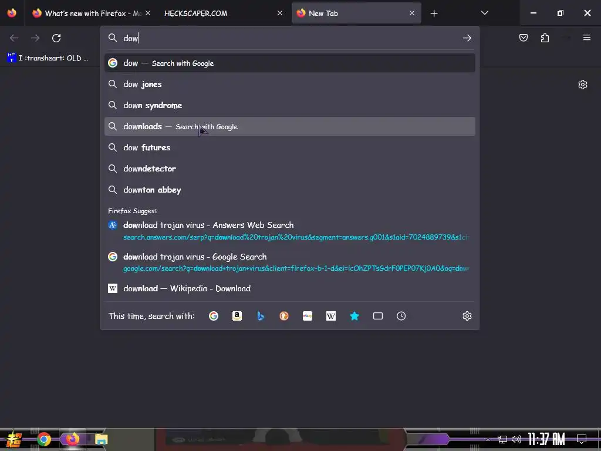Screen dimensions: 601x451
Task: Open the network icon in system tray
Action: tap(502, 439)
